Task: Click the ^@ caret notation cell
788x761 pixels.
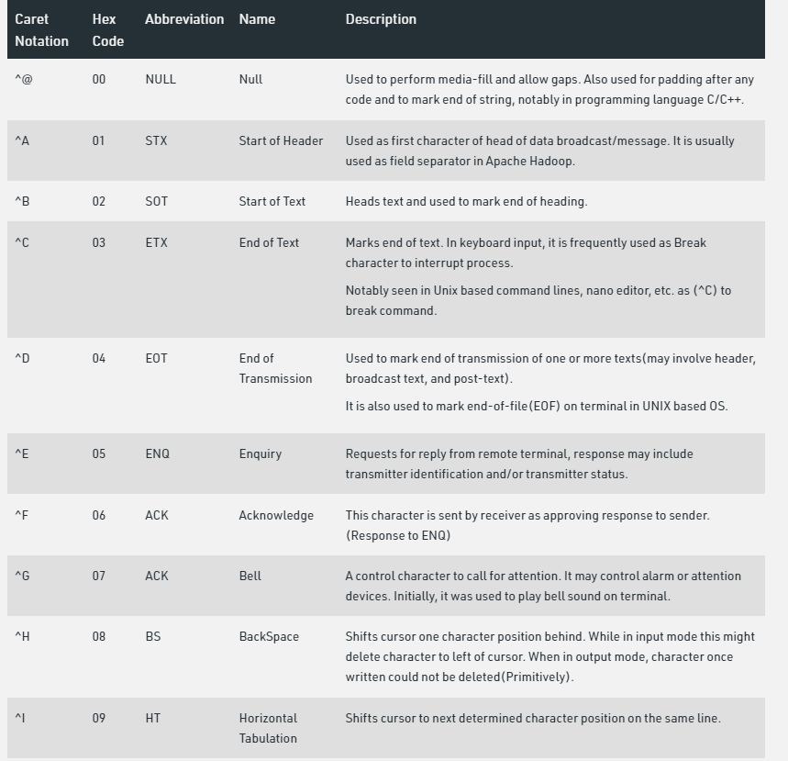Action: click(x=24, y=80)
